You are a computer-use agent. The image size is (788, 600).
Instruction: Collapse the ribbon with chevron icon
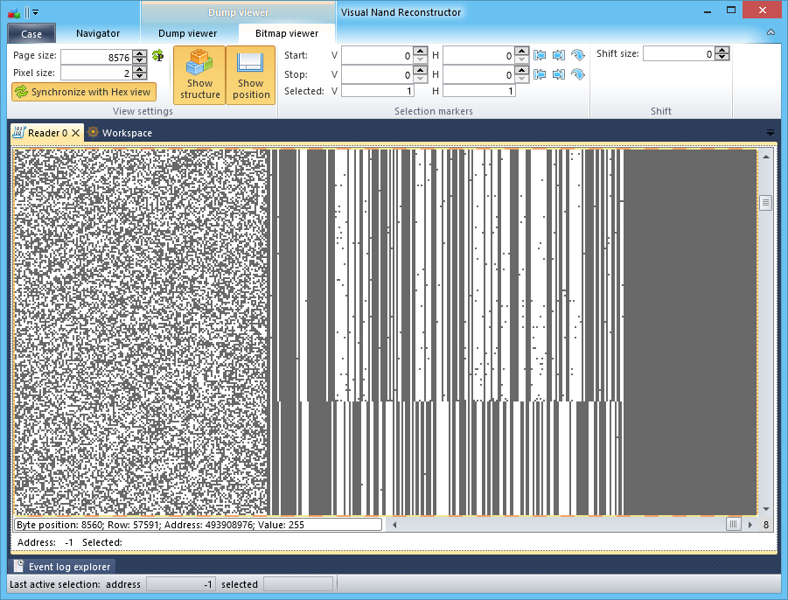(x=771, y=32)
